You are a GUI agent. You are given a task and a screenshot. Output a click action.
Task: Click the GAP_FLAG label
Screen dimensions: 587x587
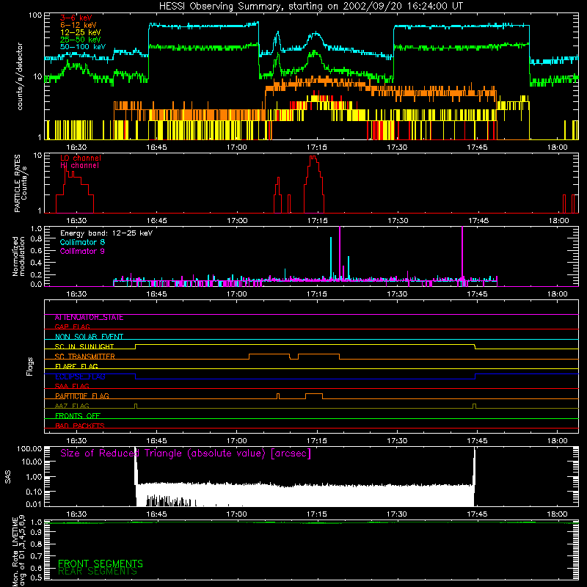pos(72,327)
